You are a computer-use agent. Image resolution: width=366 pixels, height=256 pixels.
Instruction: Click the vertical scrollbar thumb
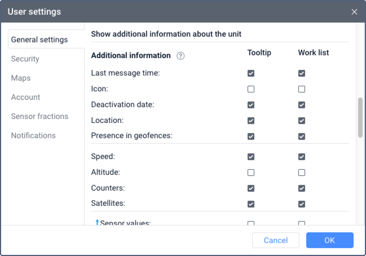[x=360, y=117]
